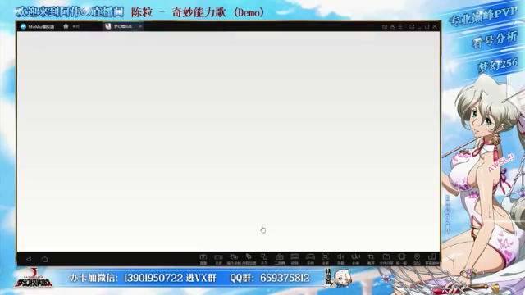Open the mail message icon in title bar

[x=385, y=26]
